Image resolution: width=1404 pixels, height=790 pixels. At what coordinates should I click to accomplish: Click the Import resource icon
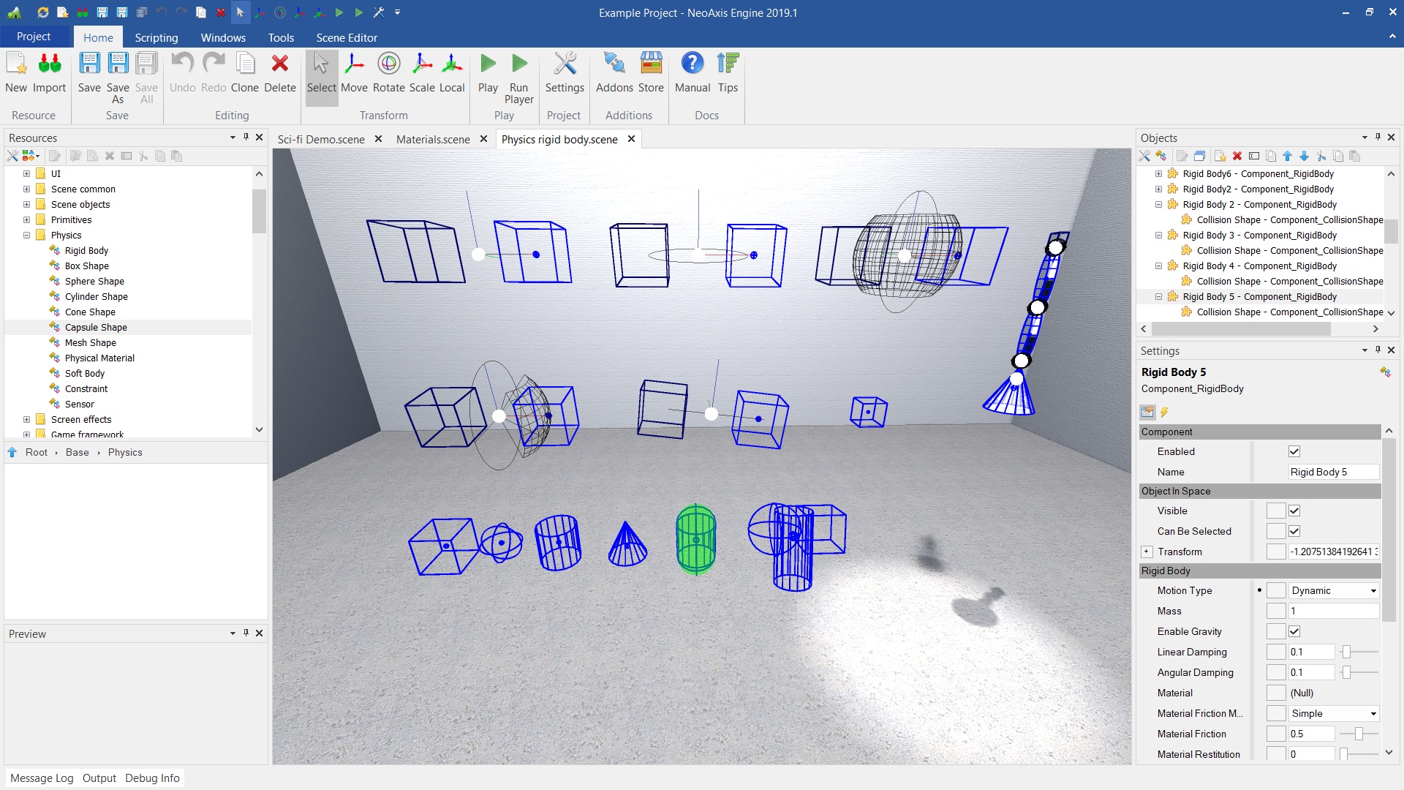49,72
